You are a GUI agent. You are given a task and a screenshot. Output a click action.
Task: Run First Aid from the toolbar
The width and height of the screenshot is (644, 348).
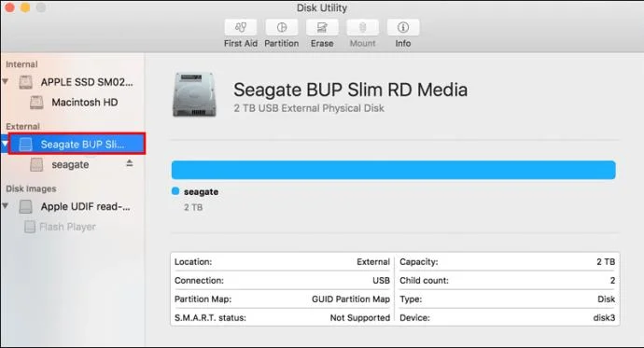241,27
